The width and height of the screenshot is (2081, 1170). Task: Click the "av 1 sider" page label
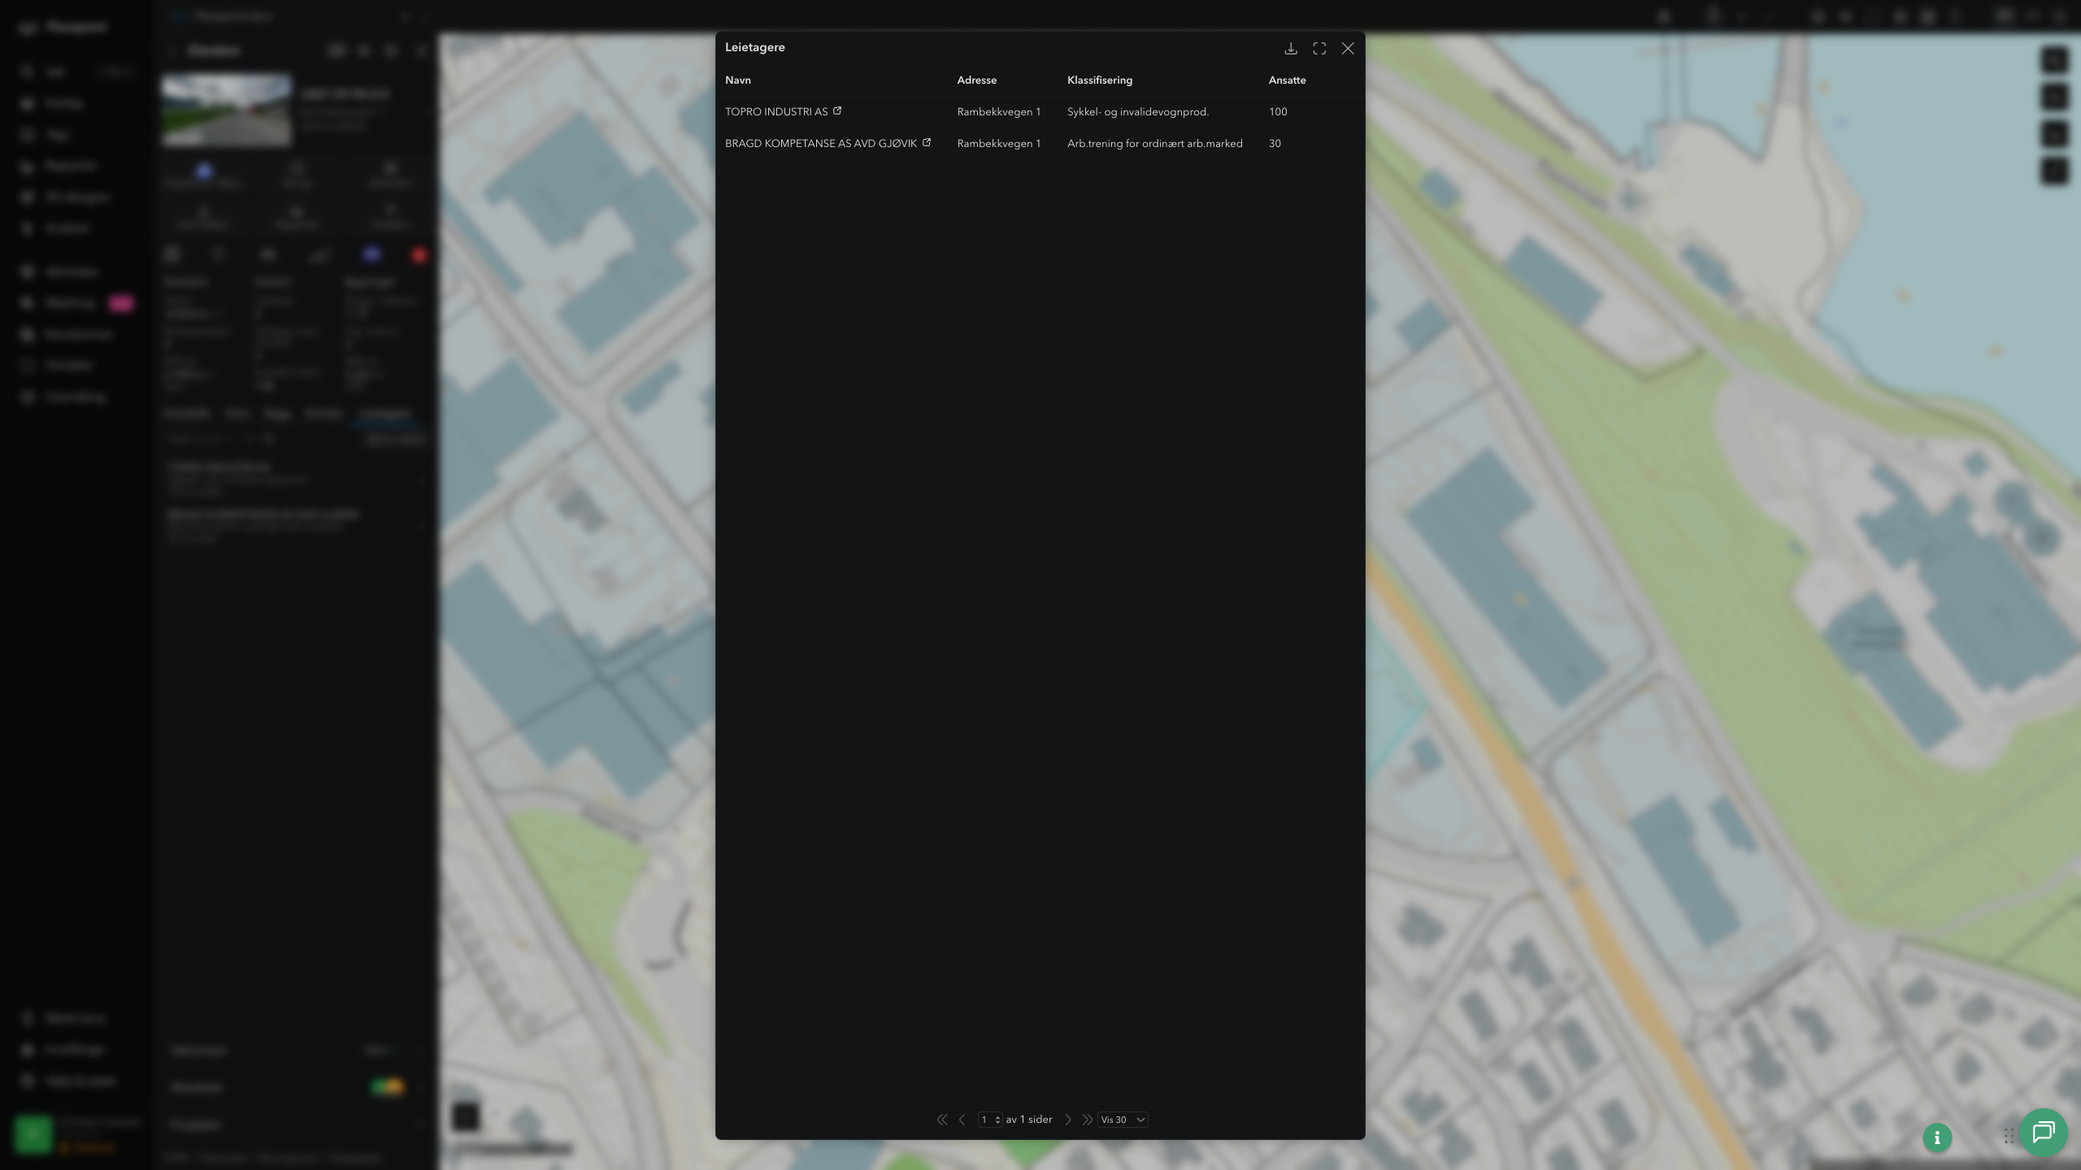[1029, 1120]
